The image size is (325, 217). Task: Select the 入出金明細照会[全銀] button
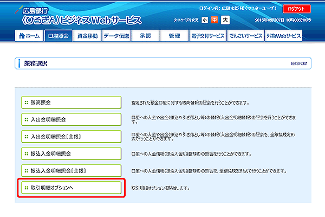(69, 136)
